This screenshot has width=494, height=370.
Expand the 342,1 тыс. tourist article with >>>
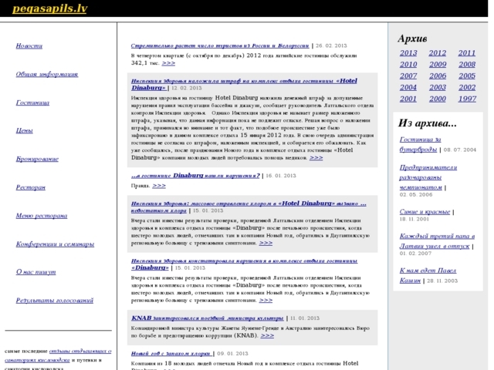pyautogui.click(x=168, y=63)
